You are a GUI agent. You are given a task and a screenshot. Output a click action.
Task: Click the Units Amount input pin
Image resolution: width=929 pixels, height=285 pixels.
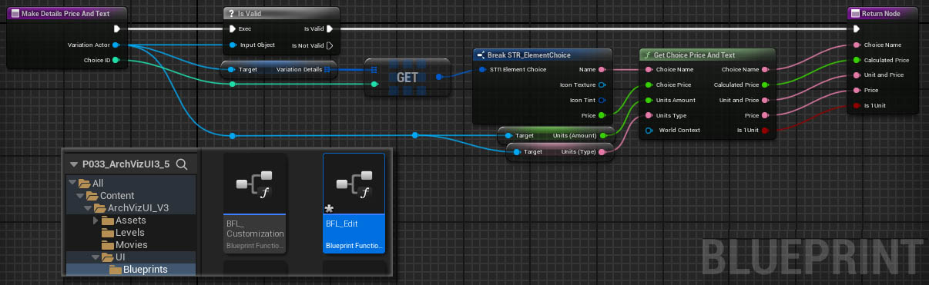pyautogui.click(x=649, y=100)
